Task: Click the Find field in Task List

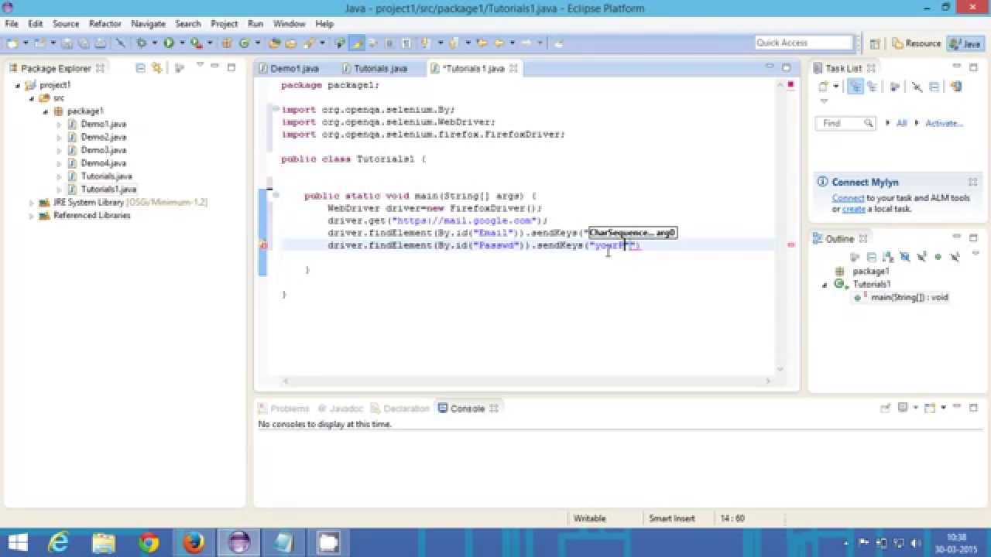Action: (845, 123)
